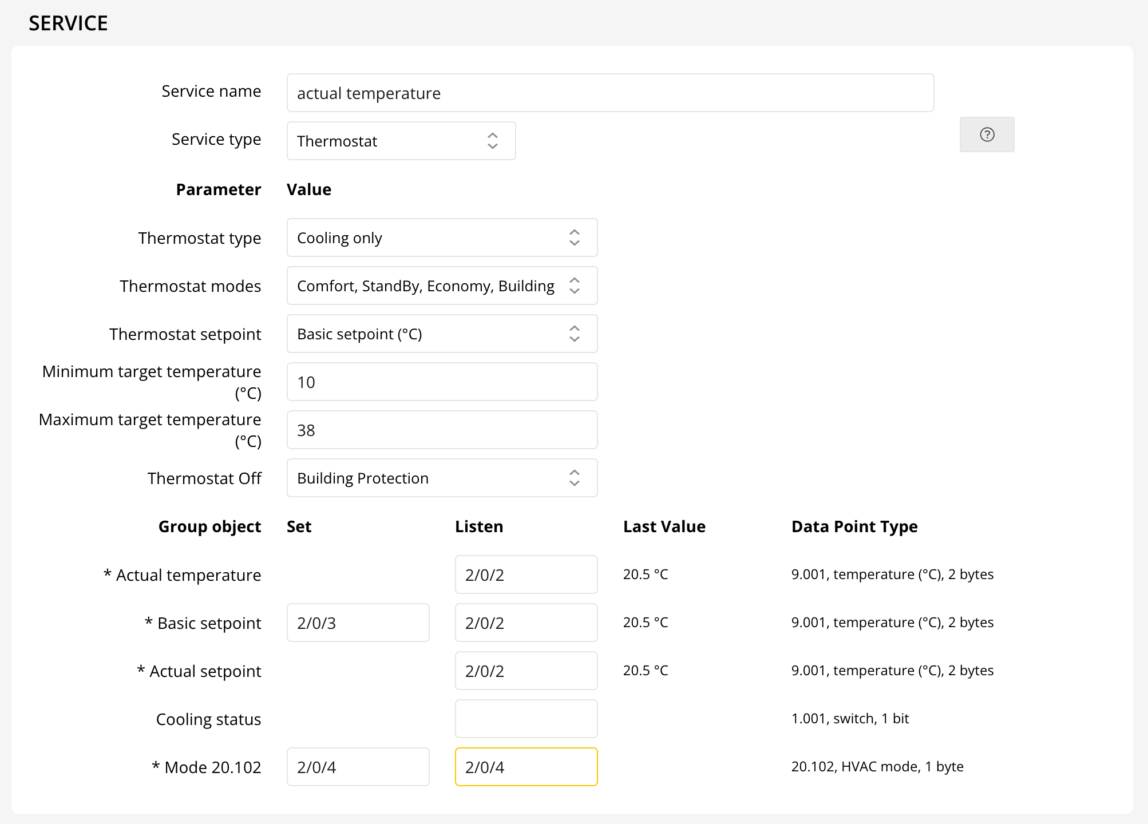This screenshot has height=824, width=1148.
Task: Click the Mode 20.102 Set address field
Action: click(358, 767)
